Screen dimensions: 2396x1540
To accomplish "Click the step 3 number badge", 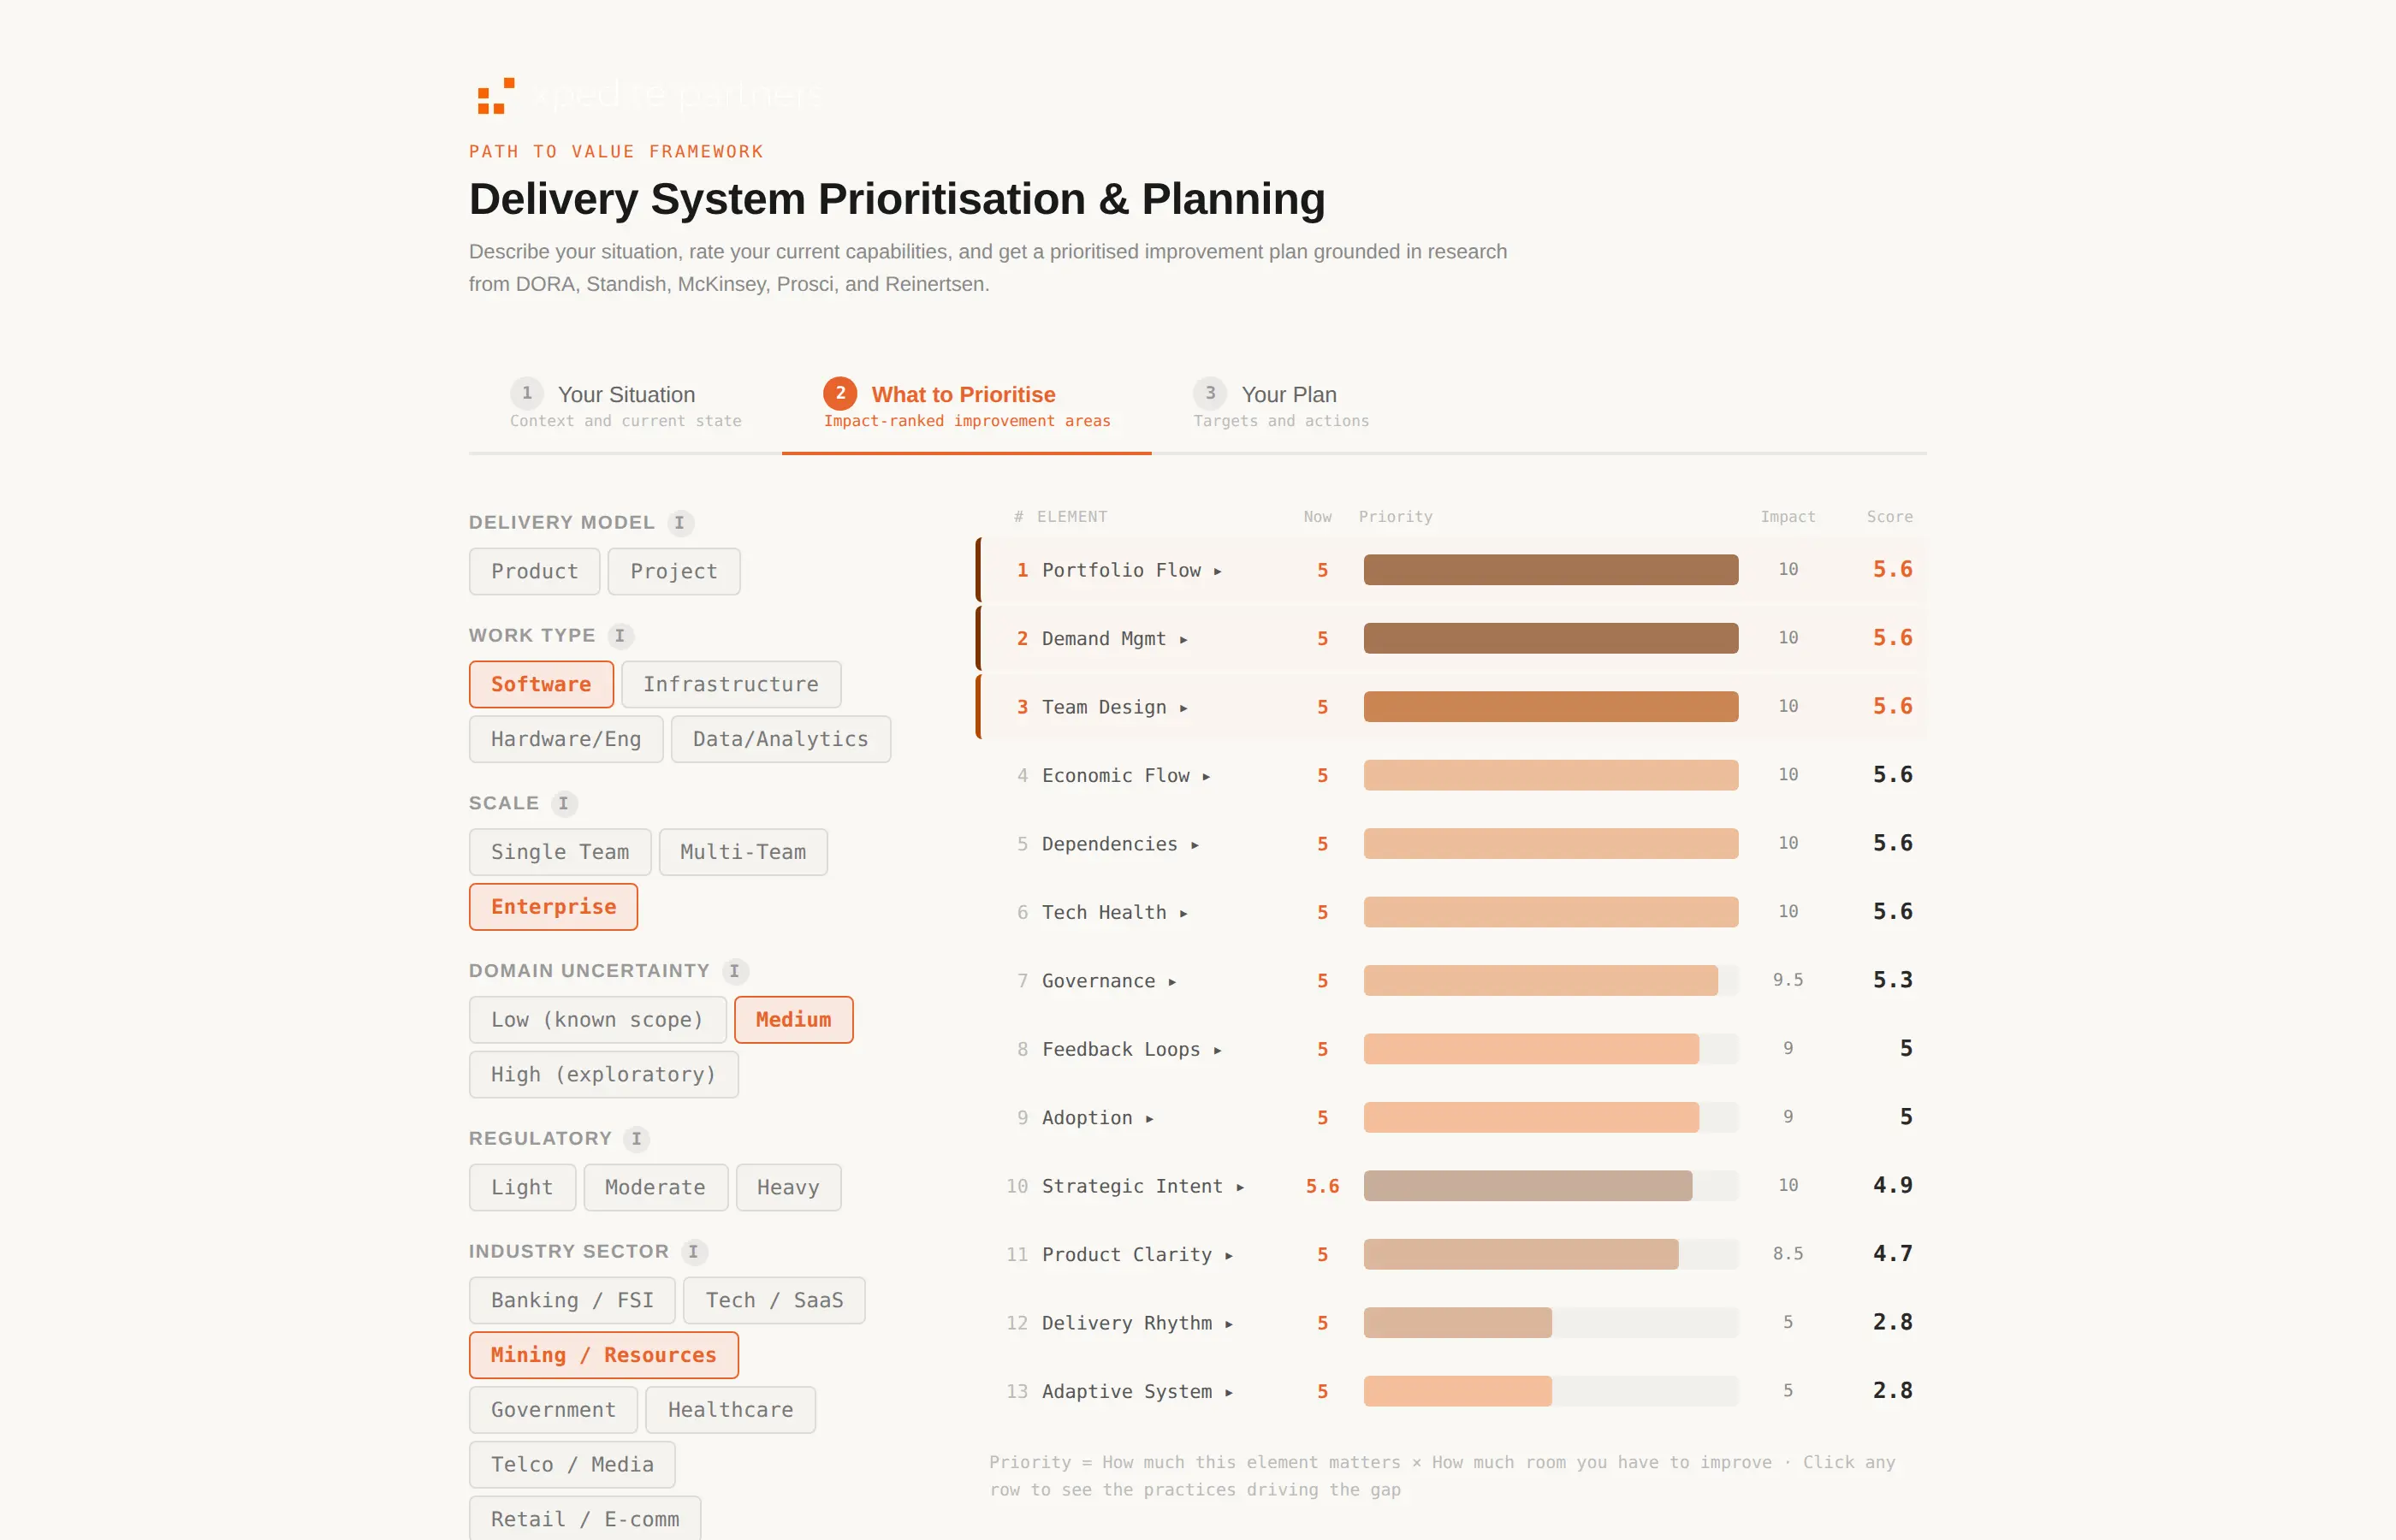I will tap(1209, 393).
